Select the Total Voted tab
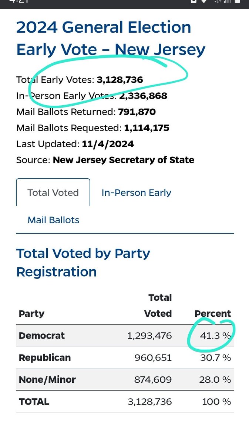Screen dimensions: 249x445 tap(53, 192)
